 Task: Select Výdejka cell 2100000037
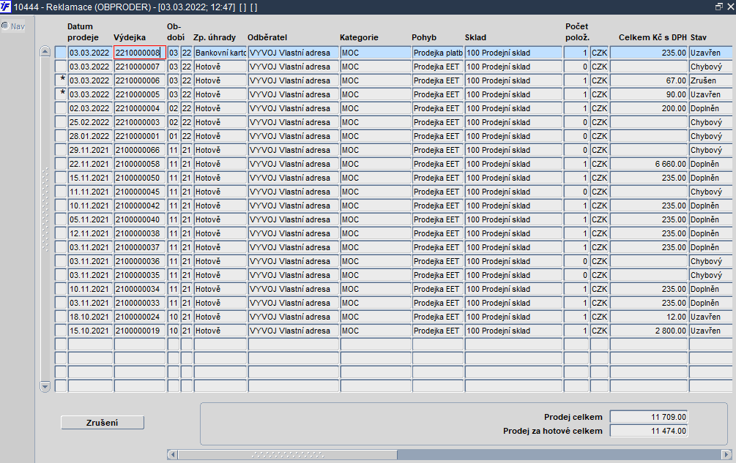coord(139,247)
